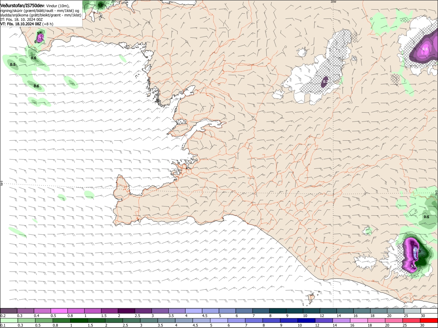
Task: Click the grey-green 20 swatch in upper legend
Action: (x=396, y=311)
